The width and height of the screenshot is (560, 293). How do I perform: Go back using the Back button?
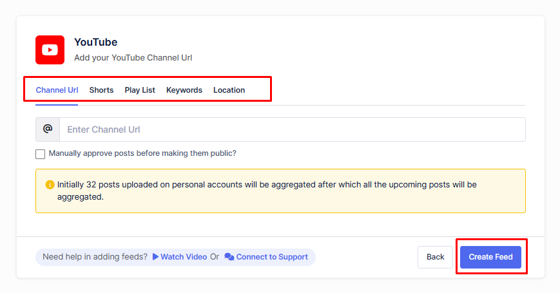click(435, 257)
